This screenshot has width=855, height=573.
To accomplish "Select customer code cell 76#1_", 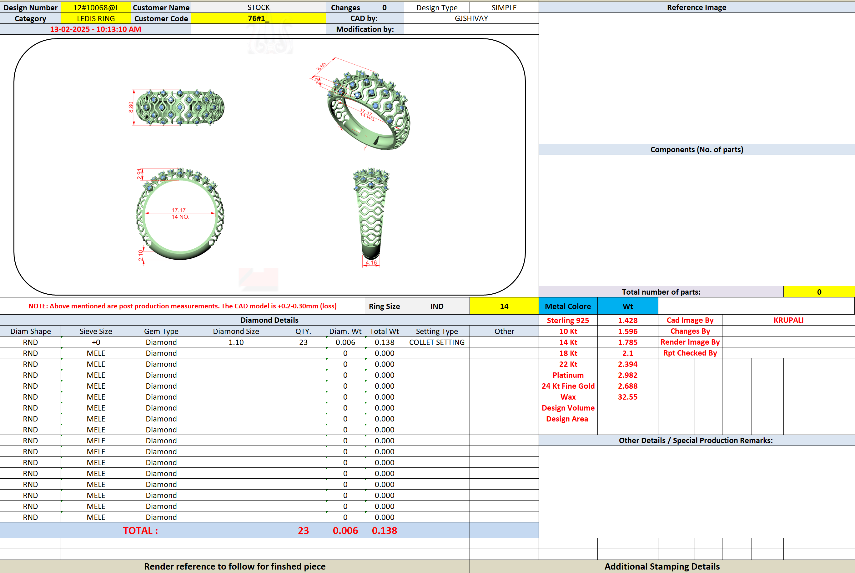I will coord(259,18).
